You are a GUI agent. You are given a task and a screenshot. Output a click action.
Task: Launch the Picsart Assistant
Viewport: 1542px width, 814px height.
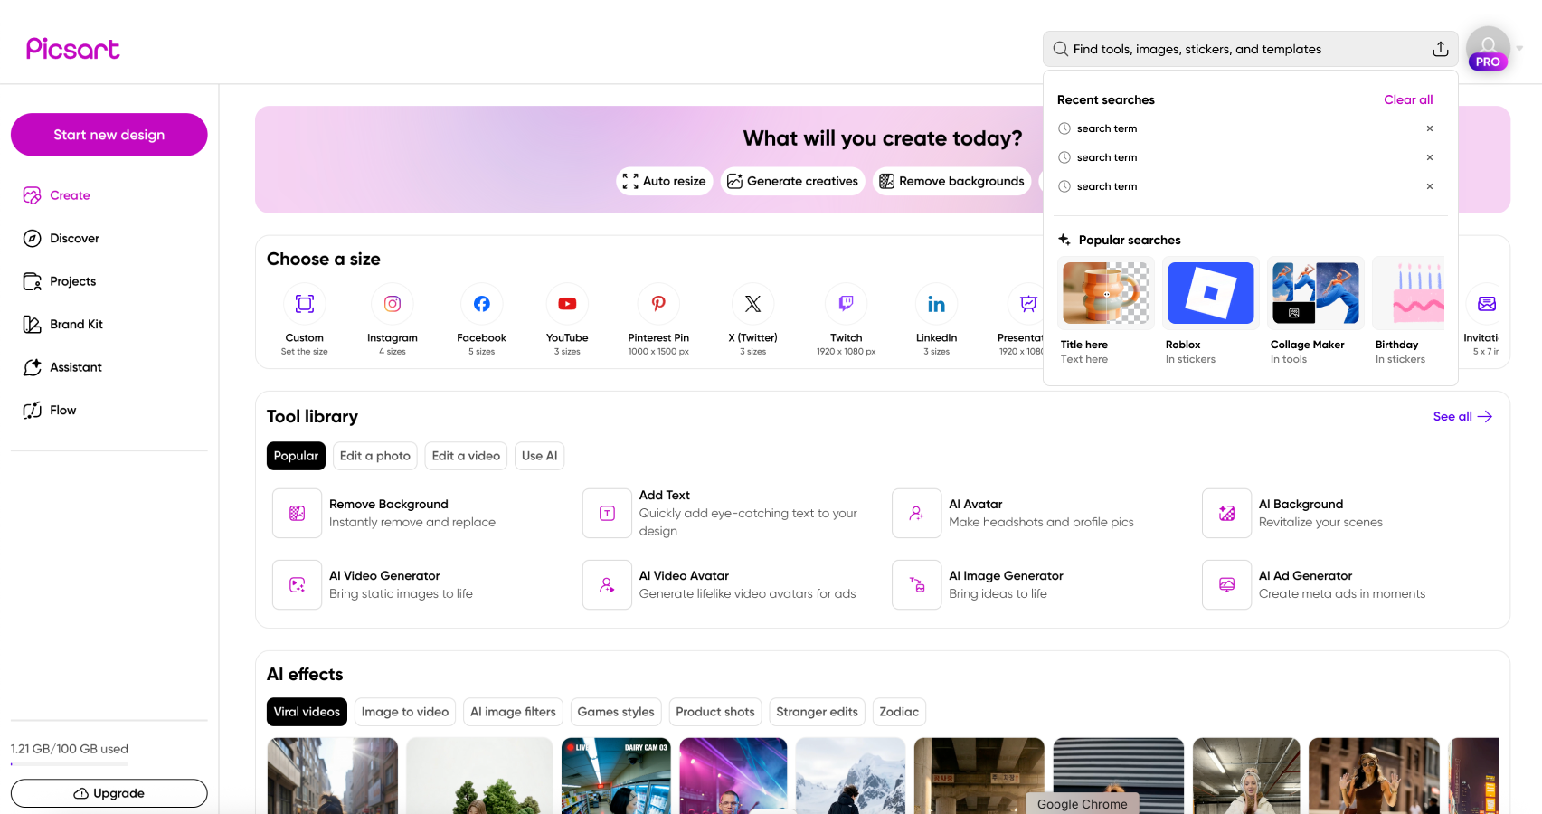coord(77,367)
